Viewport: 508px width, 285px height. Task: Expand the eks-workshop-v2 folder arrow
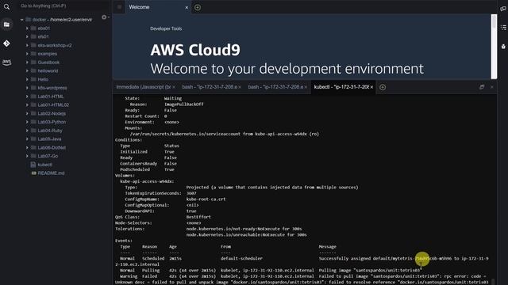[27, 45]
